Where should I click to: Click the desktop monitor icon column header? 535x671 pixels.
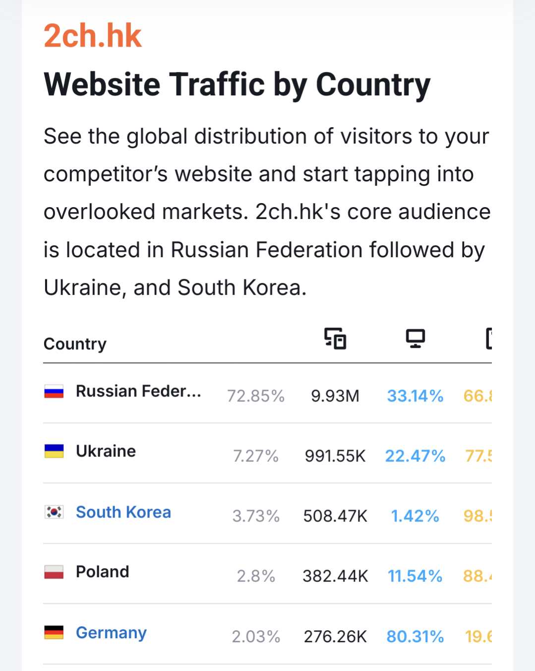pos(415,339)
